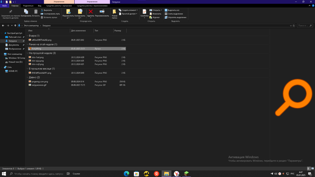Image resolution: width=315 pixels, height=177 pixels.
Task: Open Shortcut Tools ribbon tab
Action: click(59, 6)
